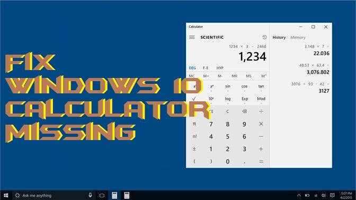Click the number 6 key
Viewport: 356px width, 200px height.
coord(244,136)
